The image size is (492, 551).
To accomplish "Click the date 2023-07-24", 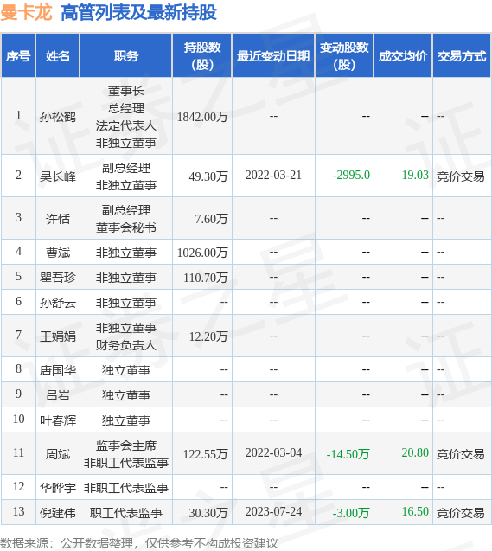I will tap(273, 511).
